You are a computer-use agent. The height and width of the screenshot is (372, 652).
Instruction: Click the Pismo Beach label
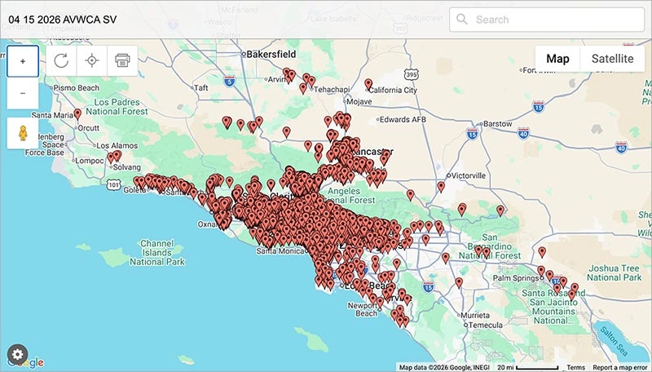click(x=77, y=88)
